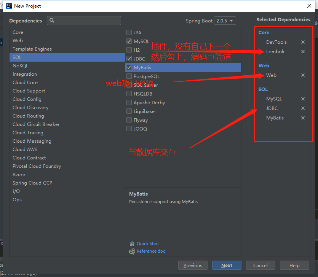The height and width of the screenshot is (277, 318).
Task: Select the Cloud Discovery category
Action: click(67, 108)
